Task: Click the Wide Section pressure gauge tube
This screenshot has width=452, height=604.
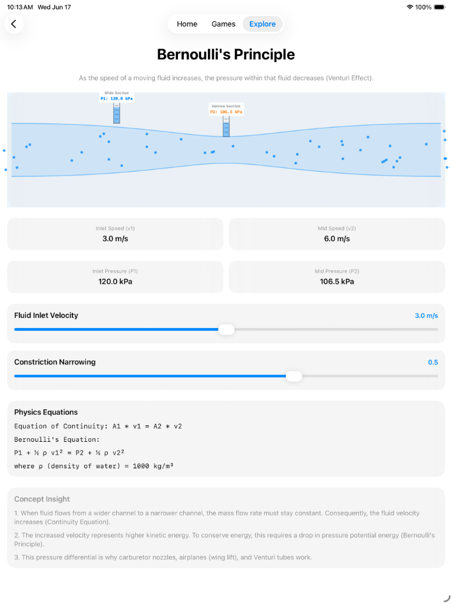Action: tap(116, 113)
